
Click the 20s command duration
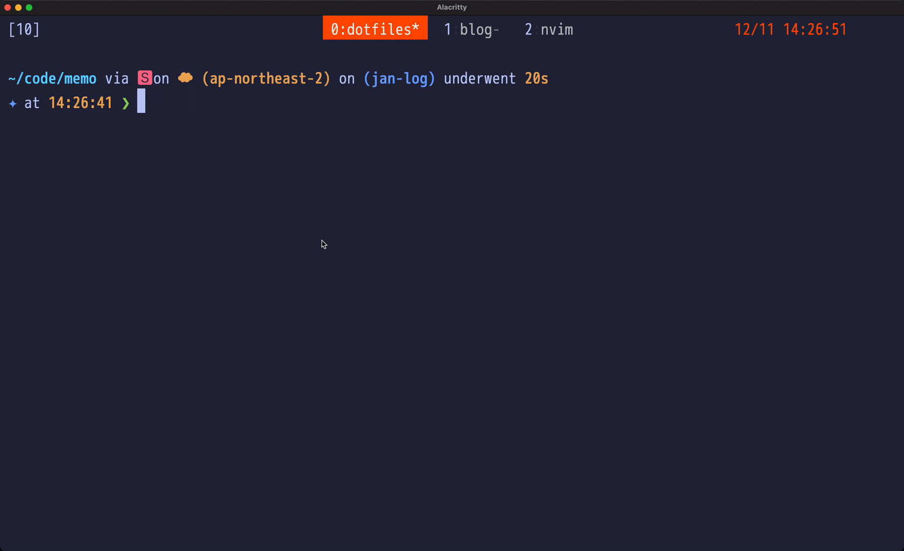[536, 78]
